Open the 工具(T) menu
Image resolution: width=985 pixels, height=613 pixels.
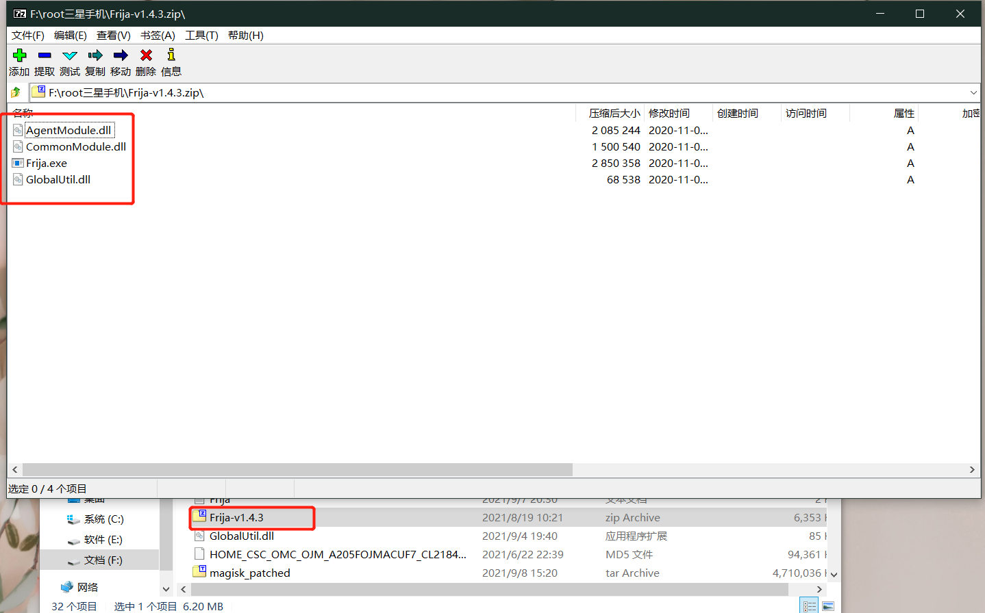pos(201,36)
